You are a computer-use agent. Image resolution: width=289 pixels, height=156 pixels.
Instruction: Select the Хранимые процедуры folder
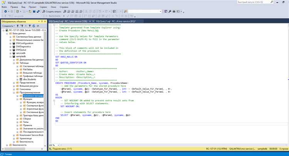point(33,96)
